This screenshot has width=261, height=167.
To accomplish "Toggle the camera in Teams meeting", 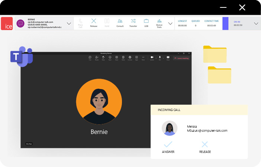I will pos(152,58).
